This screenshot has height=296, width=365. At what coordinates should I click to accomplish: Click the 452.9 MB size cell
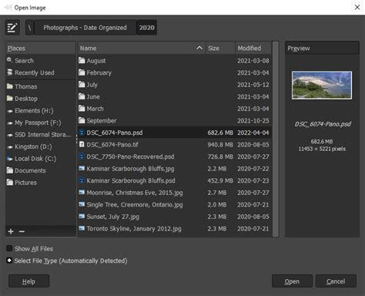tap(220, 180)
